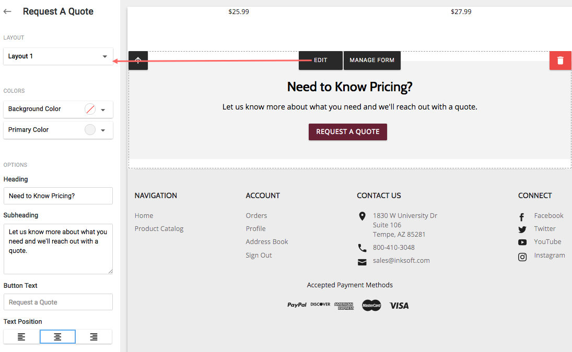Open the Layout 1 dropdown
This screenshot has height=352, width=572.
[x=58, y=56]
